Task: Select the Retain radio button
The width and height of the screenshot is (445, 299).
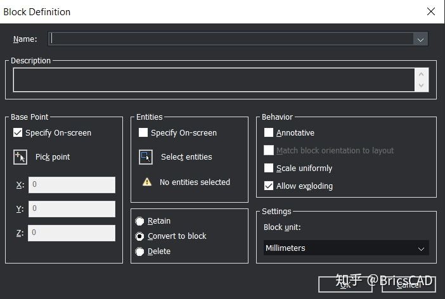Action: pos(139,221)
